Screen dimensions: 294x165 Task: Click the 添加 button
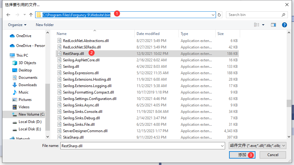[242, 155]
